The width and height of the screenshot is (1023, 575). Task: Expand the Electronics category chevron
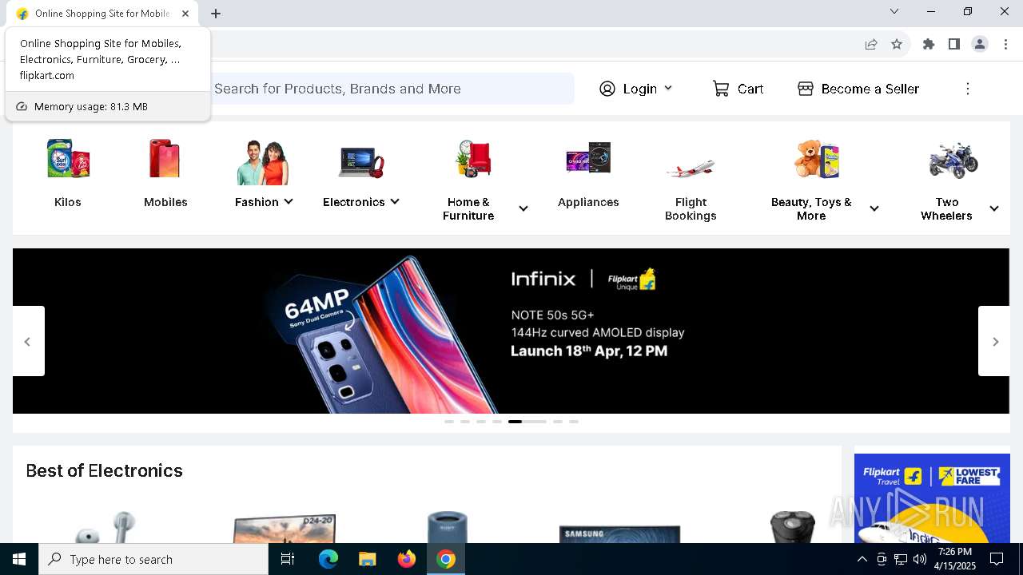(395, 202)
